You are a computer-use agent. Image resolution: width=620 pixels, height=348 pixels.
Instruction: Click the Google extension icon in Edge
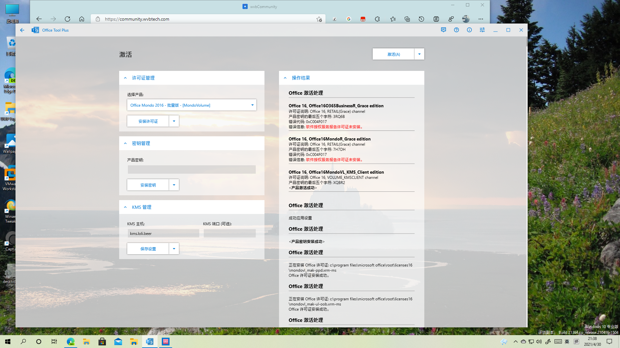click(349, 19)
